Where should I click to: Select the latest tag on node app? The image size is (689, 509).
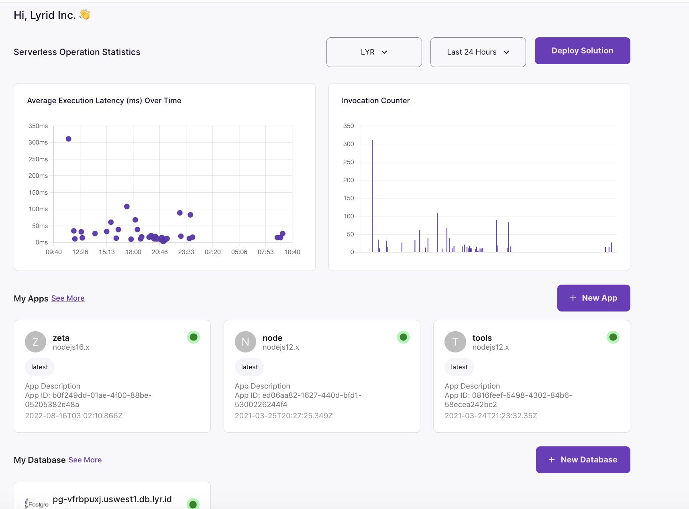point(249,367)
